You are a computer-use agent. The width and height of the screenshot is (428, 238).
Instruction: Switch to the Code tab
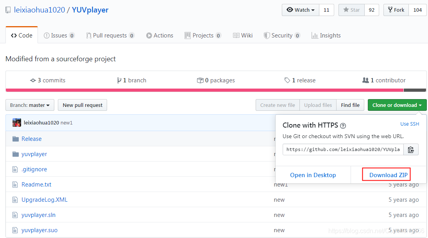coord(21,36)
